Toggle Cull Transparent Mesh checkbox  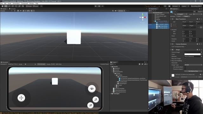(x=185, y=47)
